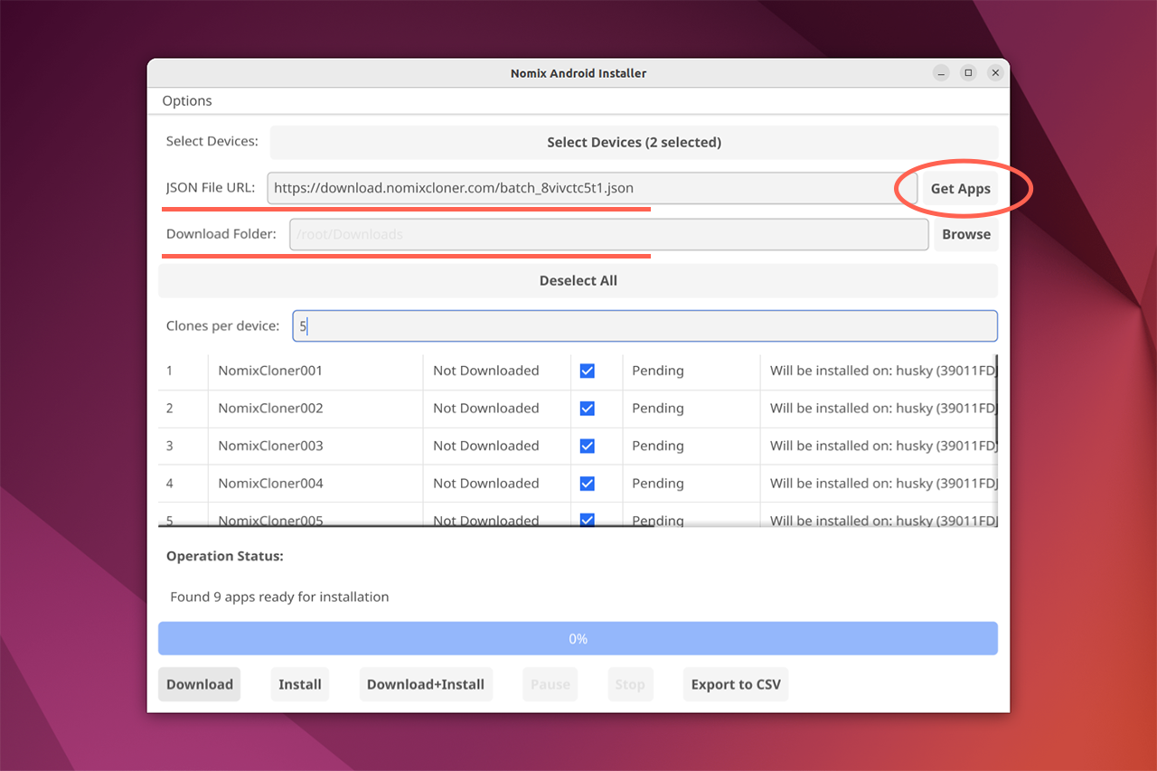The image size is (1157, 771).
Task: Click Select Devices (2 selected) button
Action: [634, 142]
